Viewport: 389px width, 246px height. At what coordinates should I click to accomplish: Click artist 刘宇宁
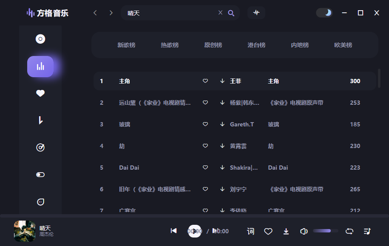pyautogui.click(x=238, y=189)
